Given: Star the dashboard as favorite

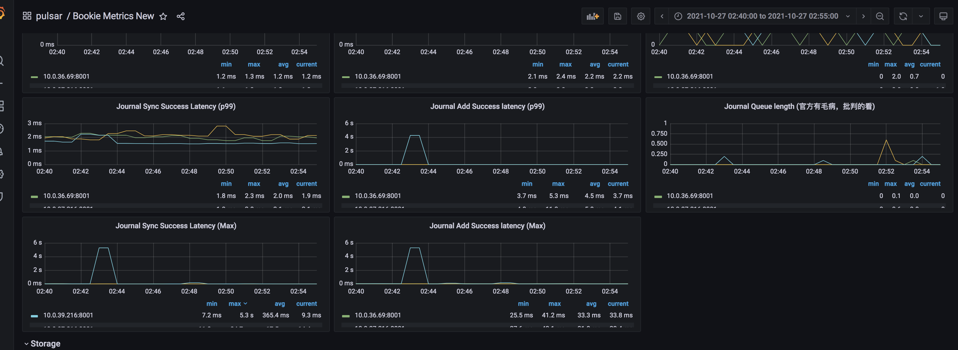Looking at the screenshot, I should 163,16.
